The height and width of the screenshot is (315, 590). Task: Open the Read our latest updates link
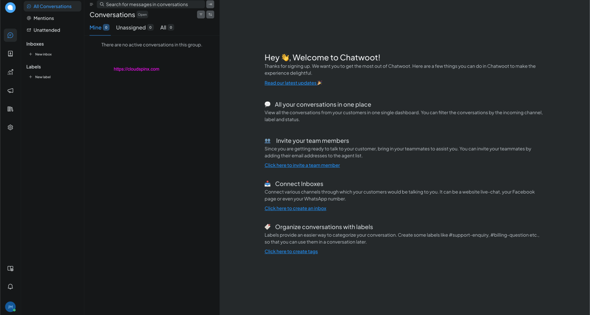291,83
